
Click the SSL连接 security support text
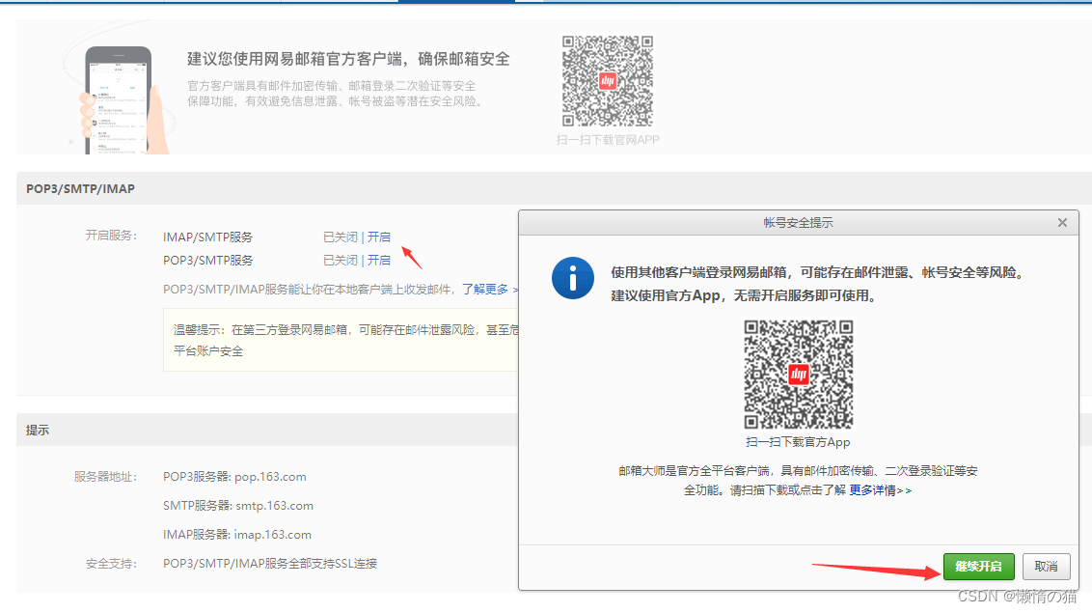click(270, 564)
